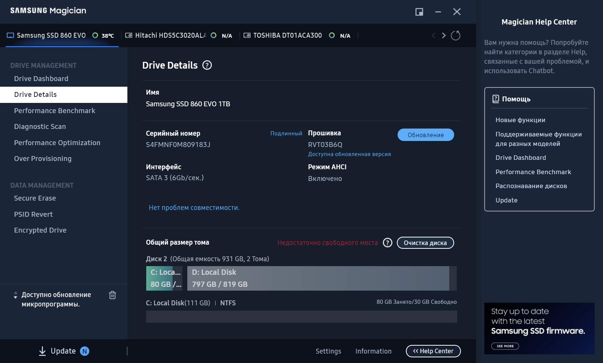Image resolution: width=603 pixels, height=363 pixels.
Task: Click the Обновление firmware button
Action: coord(426,135)
